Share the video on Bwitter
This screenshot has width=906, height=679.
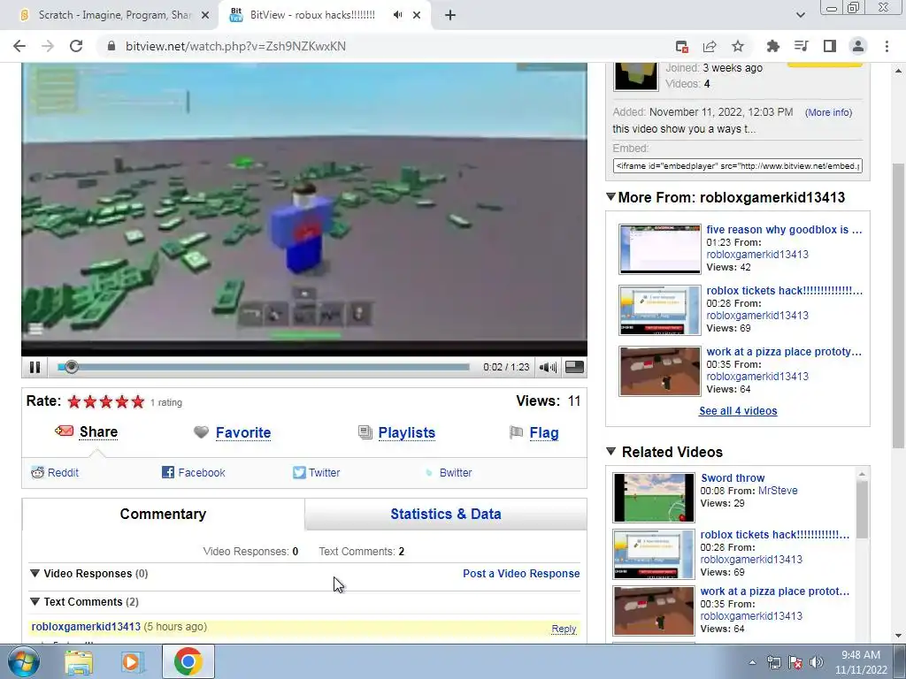point(456,472)
